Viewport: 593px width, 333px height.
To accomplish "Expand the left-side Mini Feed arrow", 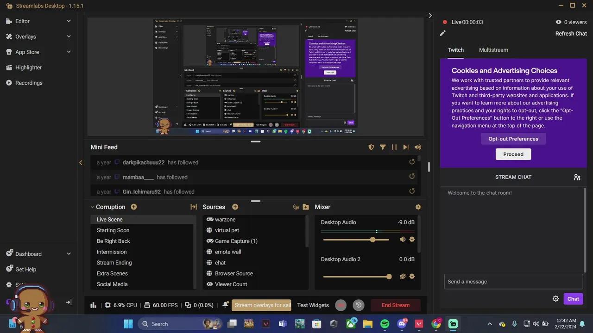I will (81, 163).
